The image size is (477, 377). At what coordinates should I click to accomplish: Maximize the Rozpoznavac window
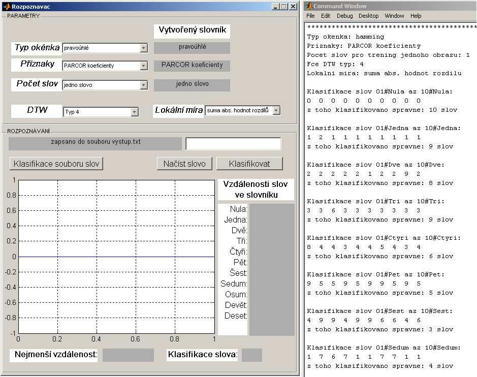284,7
